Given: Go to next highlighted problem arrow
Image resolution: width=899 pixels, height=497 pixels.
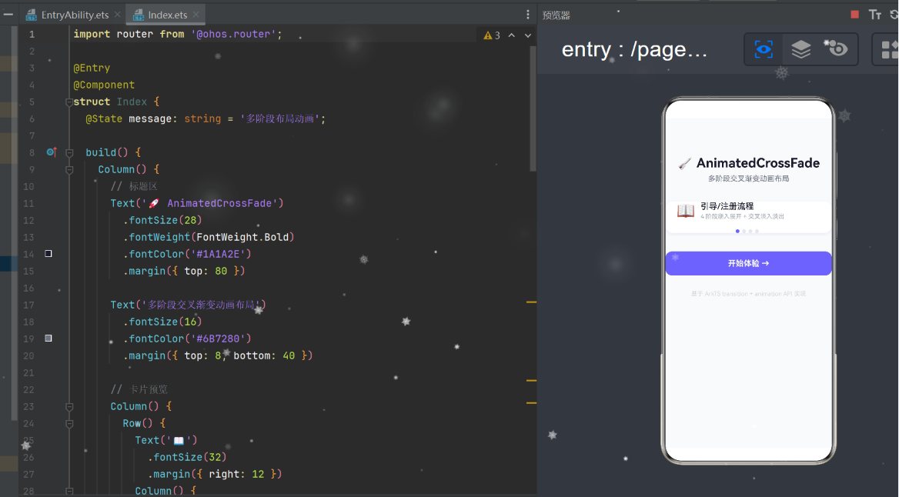Looking at the screenshot, I should coord(528,35).
